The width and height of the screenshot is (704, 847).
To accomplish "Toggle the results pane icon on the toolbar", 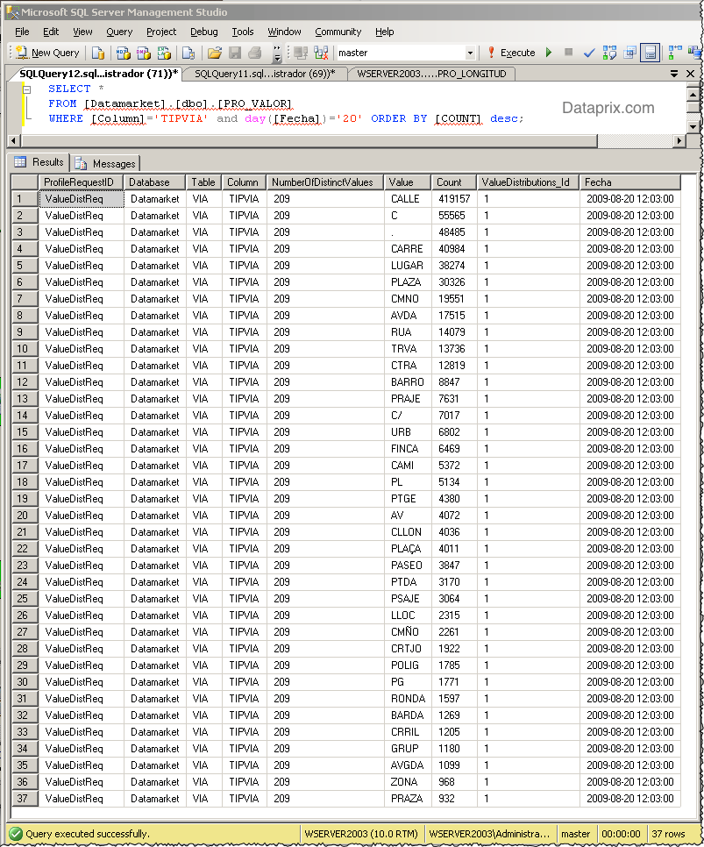I will 650,53.
